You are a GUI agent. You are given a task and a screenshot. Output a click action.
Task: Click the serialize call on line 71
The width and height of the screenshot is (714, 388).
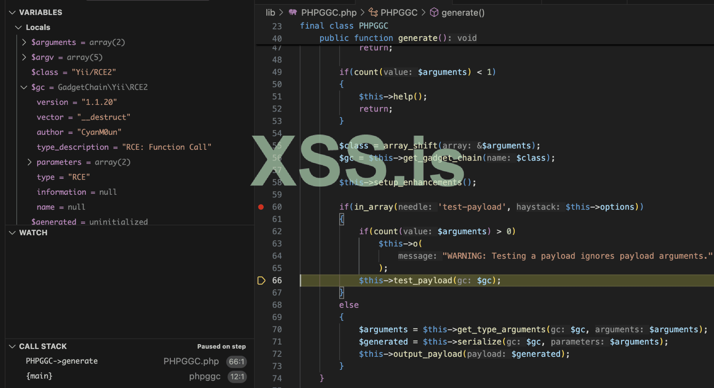[x=479, y=342]
